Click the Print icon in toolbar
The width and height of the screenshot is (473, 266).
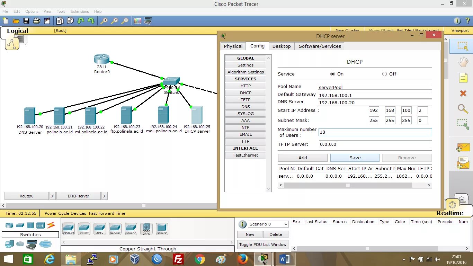pos(37,21)
